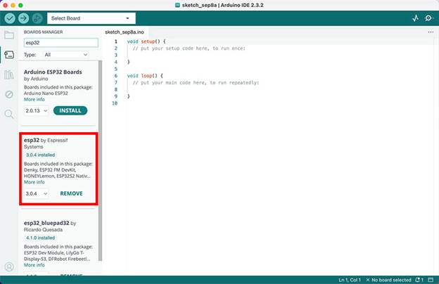Select the sketch_sep8a.ino editor tab

pyautogui.click(x=125, y=32)
